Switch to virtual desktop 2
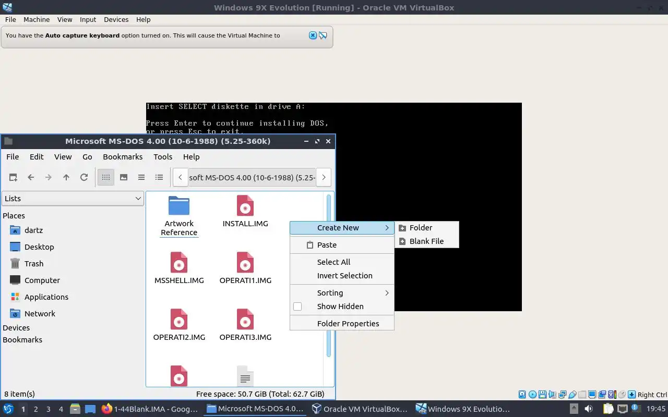 pyautogui.click(x=36, y=409)
